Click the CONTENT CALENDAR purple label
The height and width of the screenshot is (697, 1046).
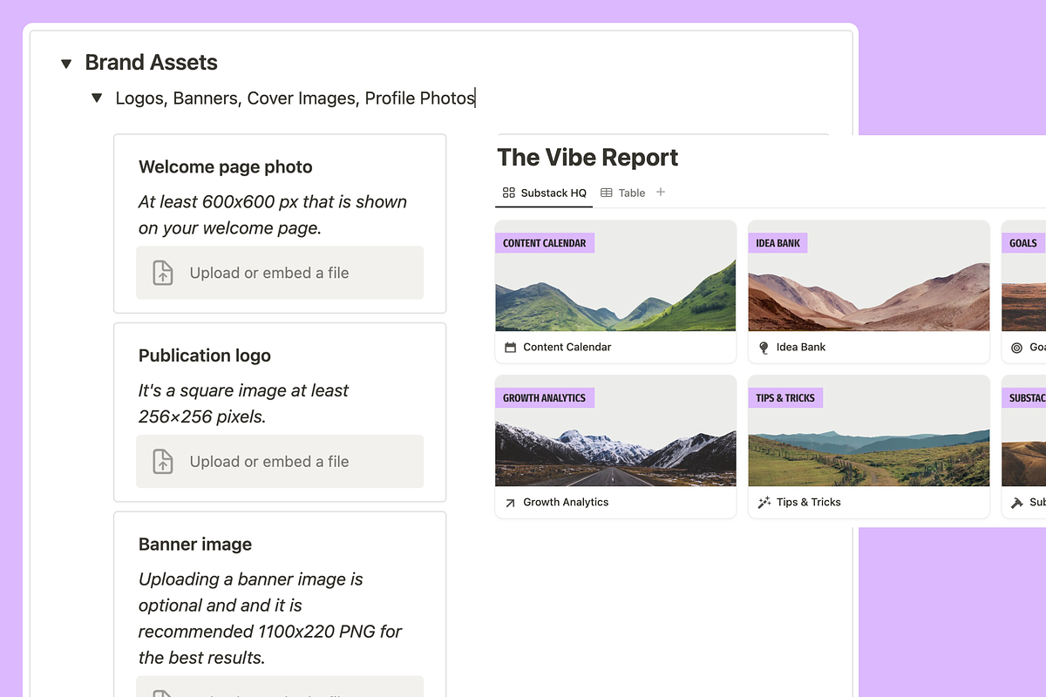545,243
